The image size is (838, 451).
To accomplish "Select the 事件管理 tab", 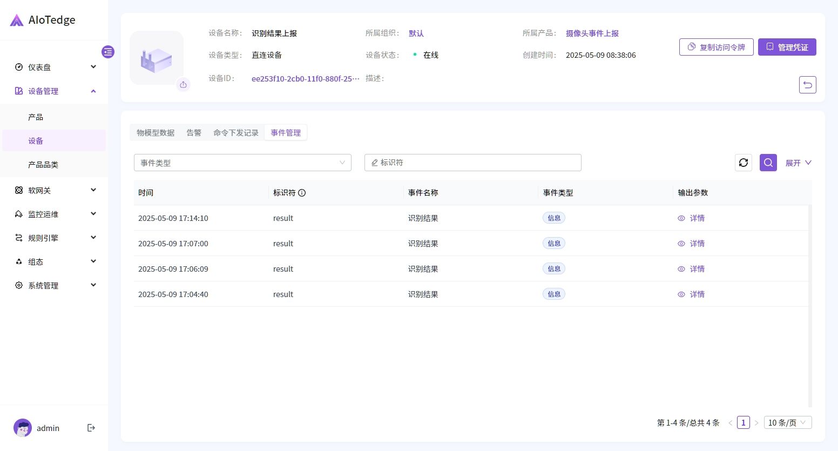I will click(286, 132).
